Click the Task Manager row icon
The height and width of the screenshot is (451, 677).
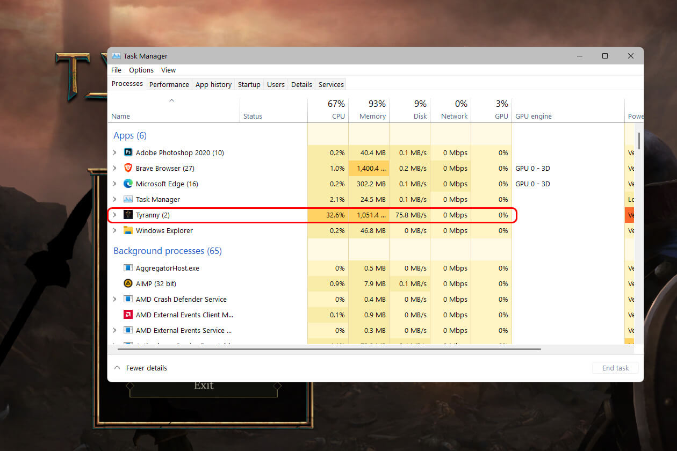(128, 199)
